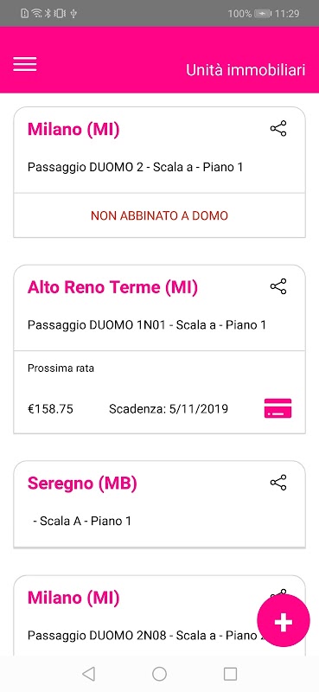319x692 pixels.
Task: Tap the Android recent apps square
Action: click(x=230, y=674)
